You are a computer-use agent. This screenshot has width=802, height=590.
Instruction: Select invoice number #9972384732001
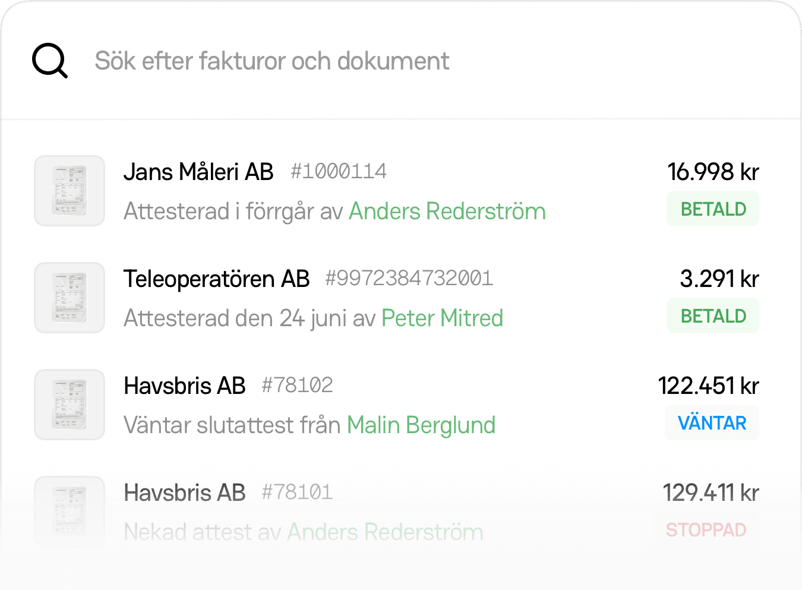[x=409, y=278]
